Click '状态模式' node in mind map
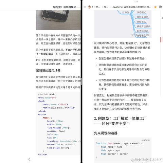 (141, 13)
